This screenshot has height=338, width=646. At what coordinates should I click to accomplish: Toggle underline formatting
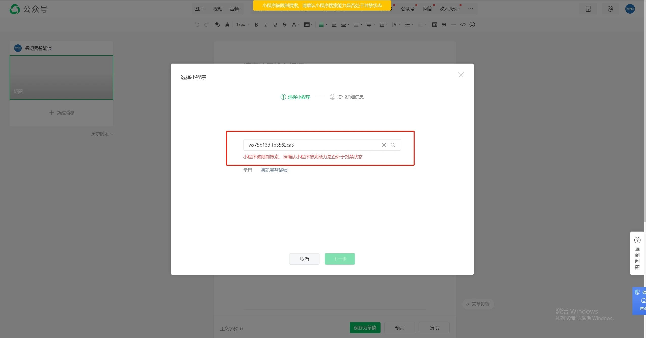click(x=275, y=24)
